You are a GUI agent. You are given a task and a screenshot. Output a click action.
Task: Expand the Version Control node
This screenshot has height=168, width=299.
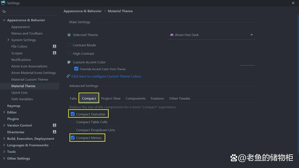pos(4,125)
